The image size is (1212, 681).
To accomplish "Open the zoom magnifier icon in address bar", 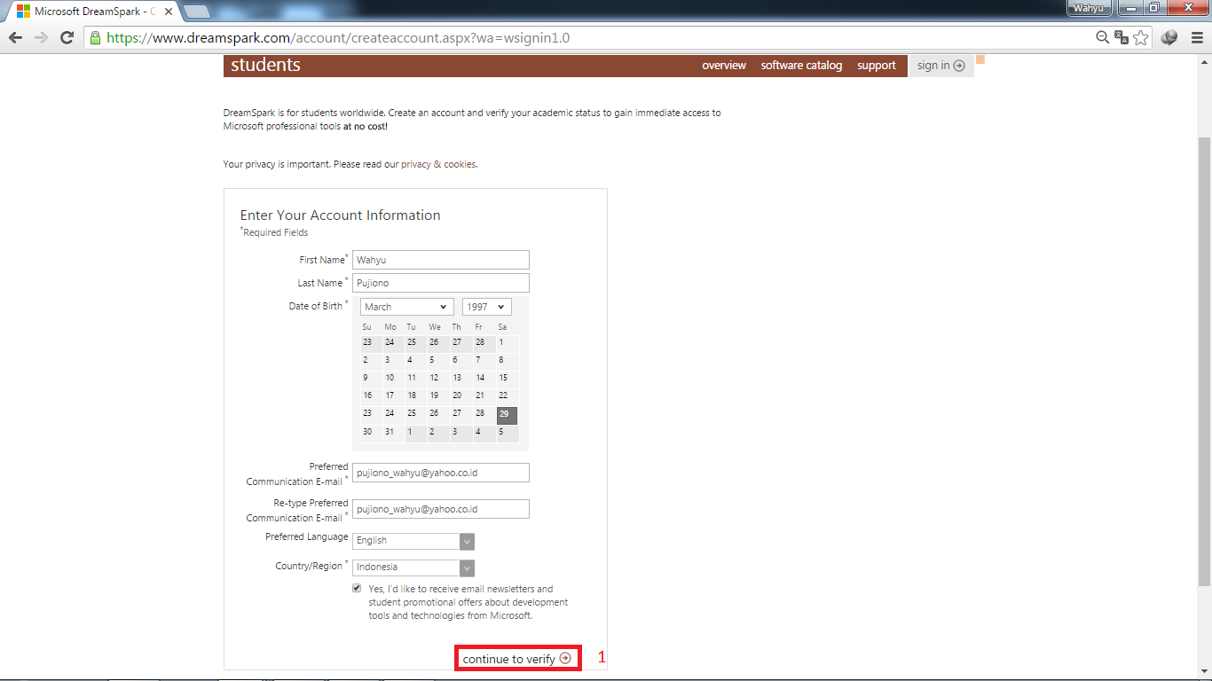I will pos(1103,37).
